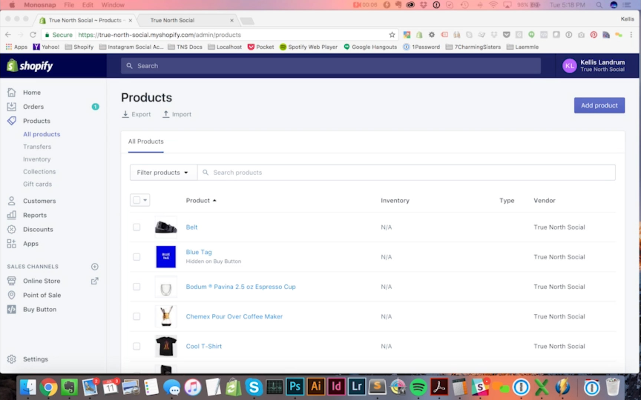Image resolution: width=641 pixels, height=400 pixels.
Task: Click the Buy Button channel icon
Action: [11, 310]
